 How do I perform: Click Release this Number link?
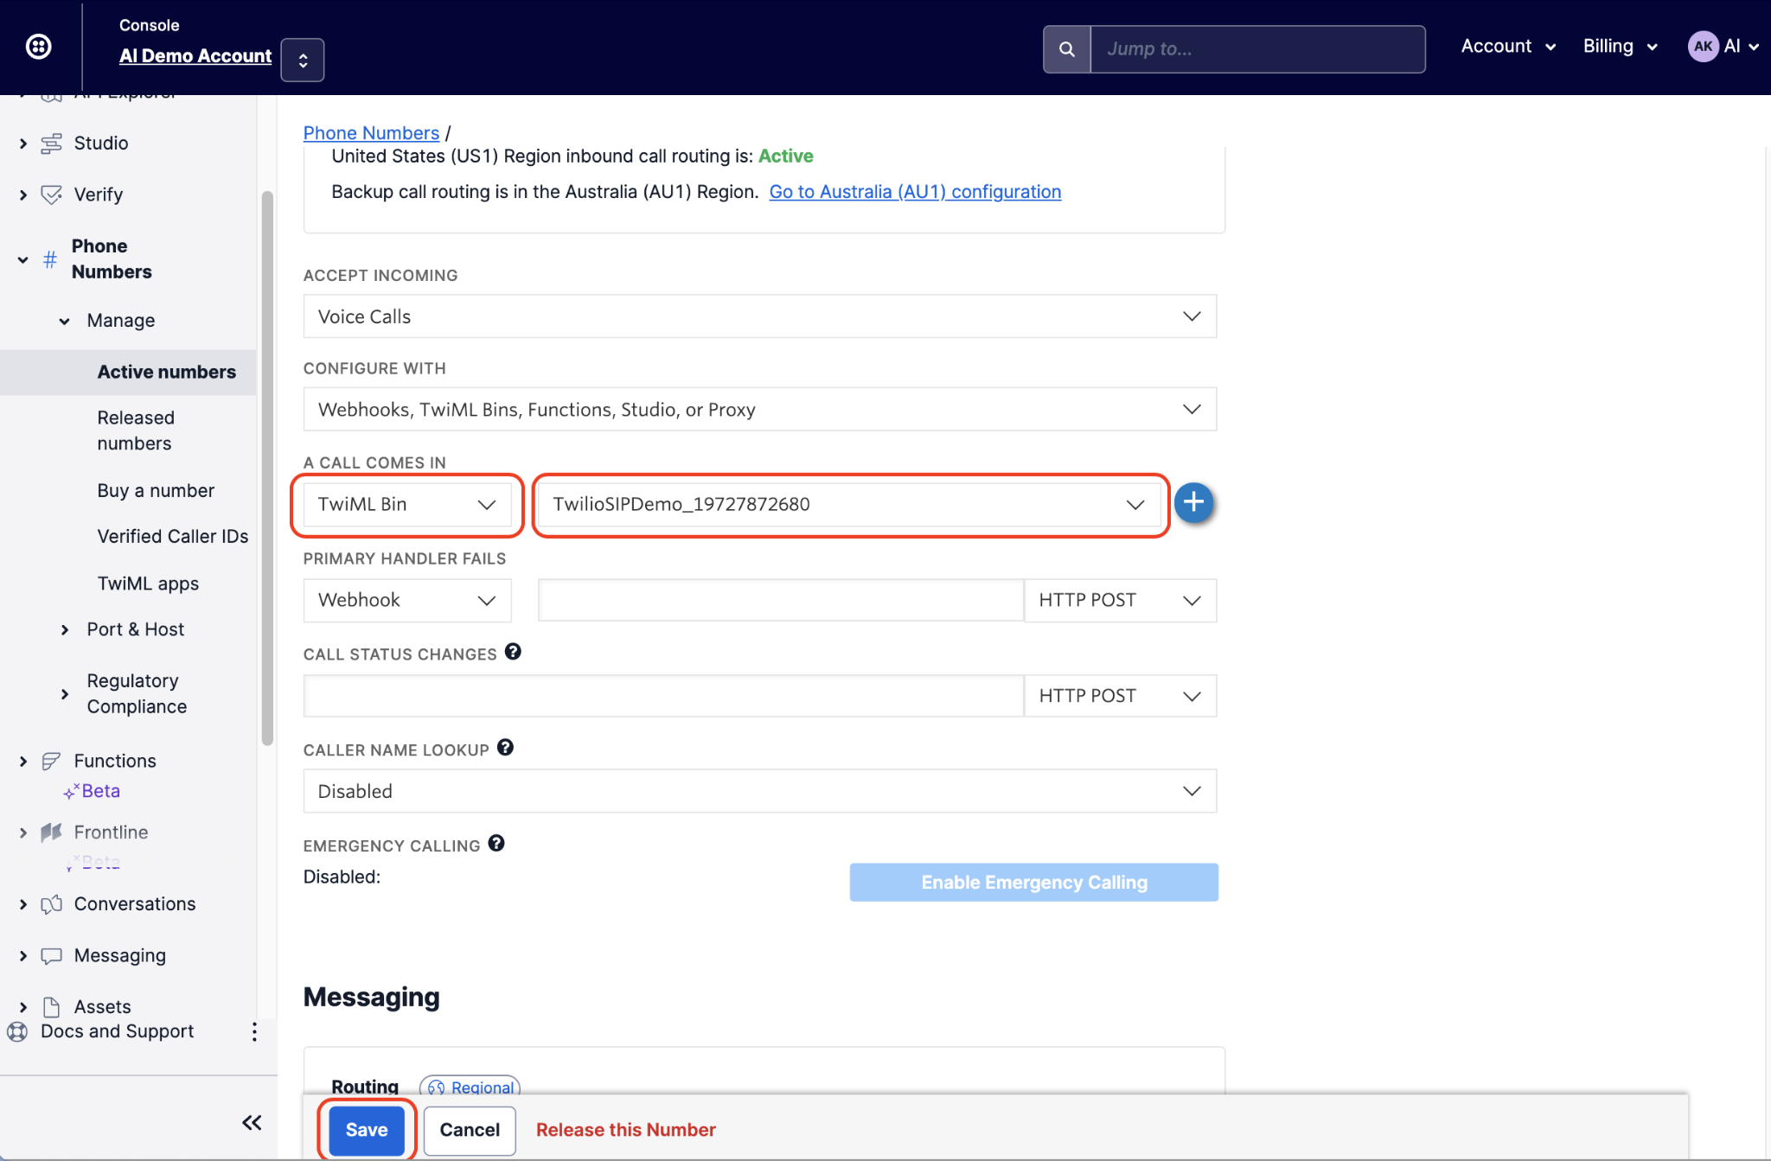pyautogui.click(x=625, y=1130)
